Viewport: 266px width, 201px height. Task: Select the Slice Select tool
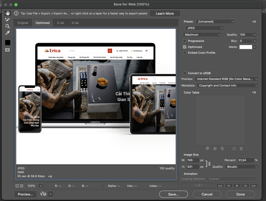tap(8, 19)
